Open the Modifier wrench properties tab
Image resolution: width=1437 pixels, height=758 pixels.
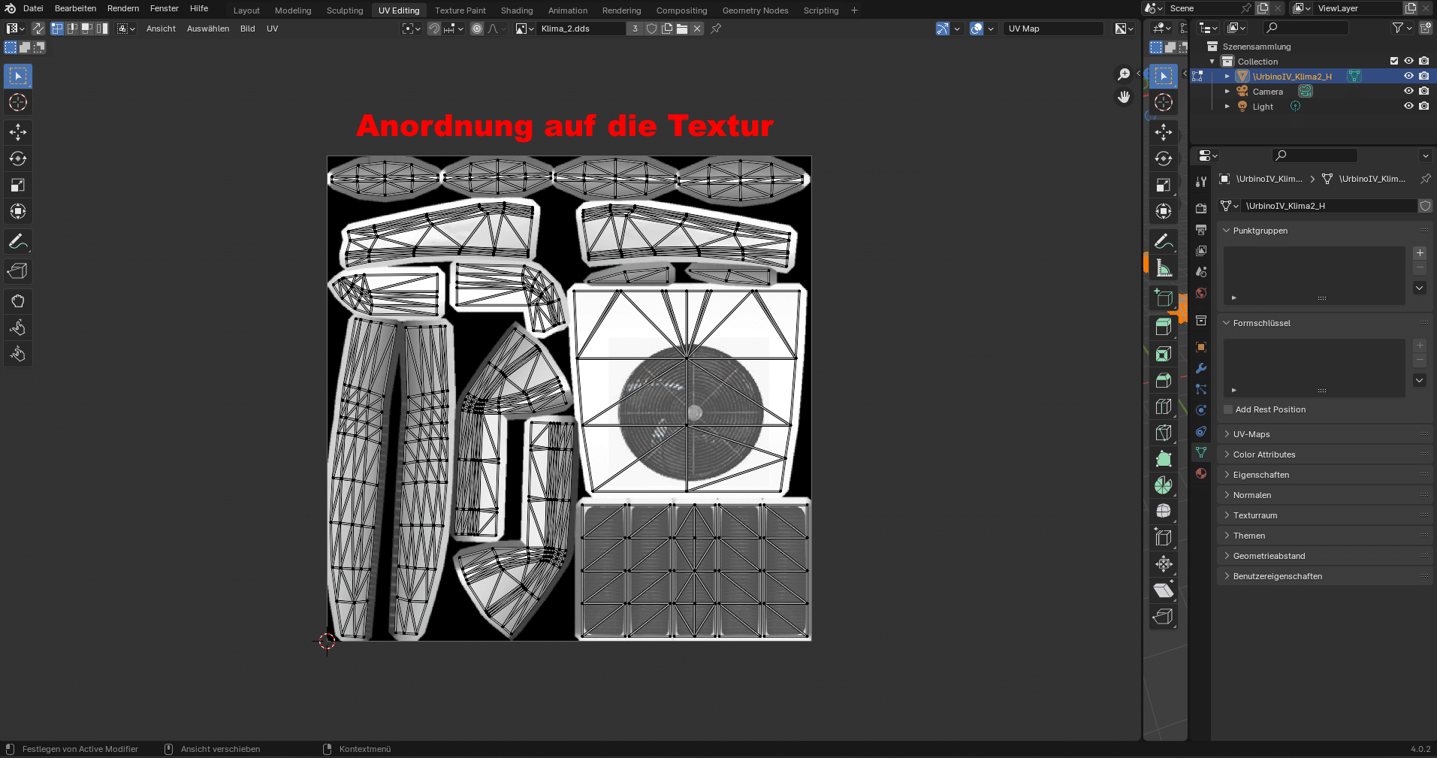pyautogui.click(x=1201, y=368)
